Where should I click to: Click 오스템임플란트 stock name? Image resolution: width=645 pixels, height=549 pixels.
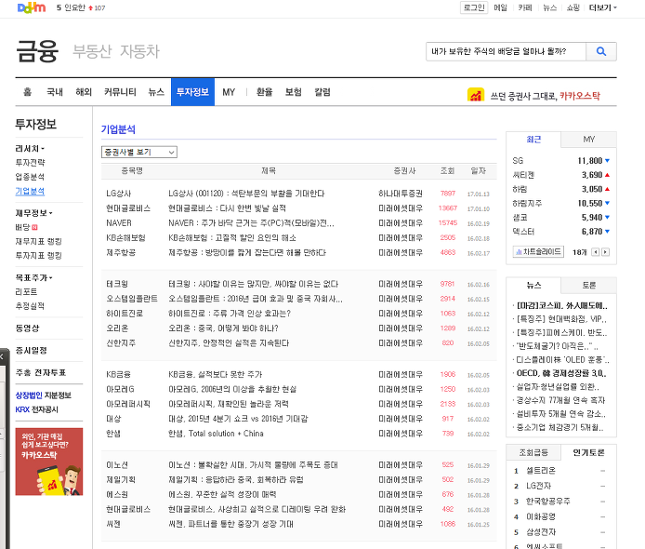tap(132, 299)
